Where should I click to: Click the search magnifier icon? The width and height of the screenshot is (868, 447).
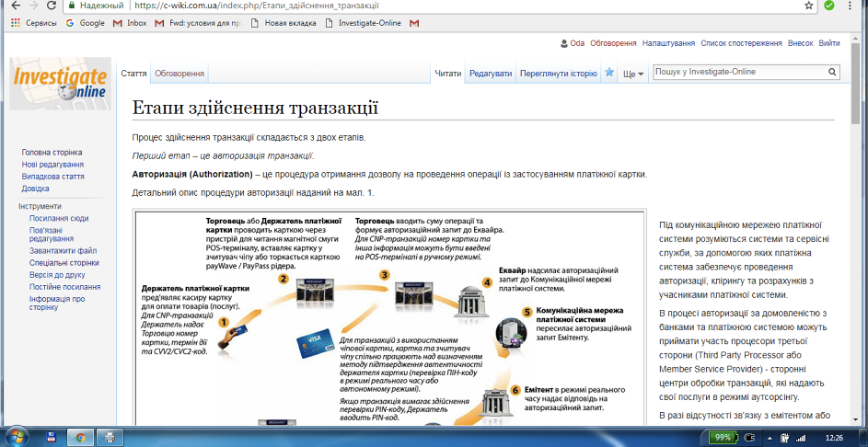click(x=831, y=72)
